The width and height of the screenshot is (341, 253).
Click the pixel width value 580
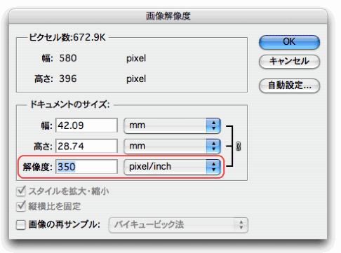68,58
